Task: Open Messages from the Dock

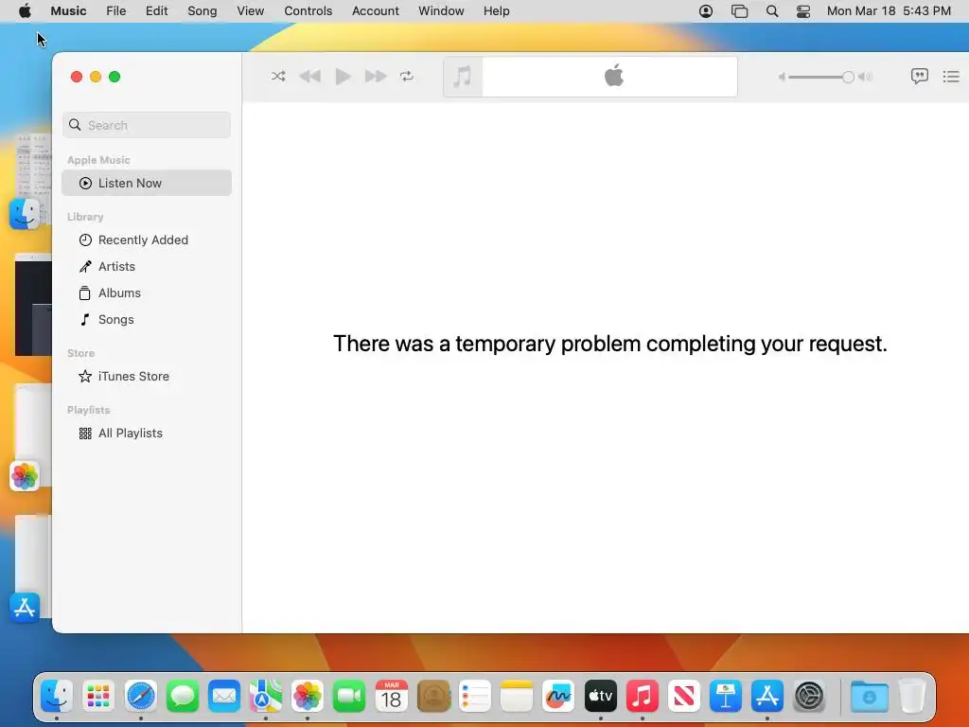Action: point(183,696)
